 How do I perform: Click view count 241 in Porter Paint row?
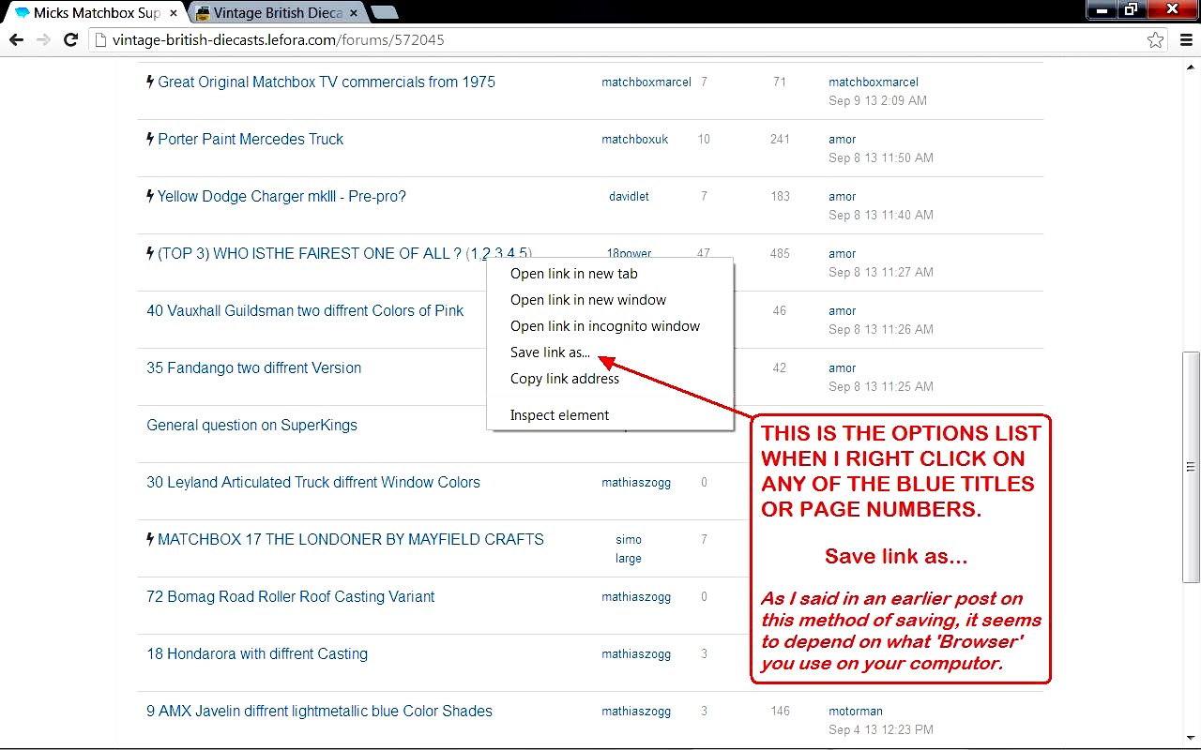780,140
